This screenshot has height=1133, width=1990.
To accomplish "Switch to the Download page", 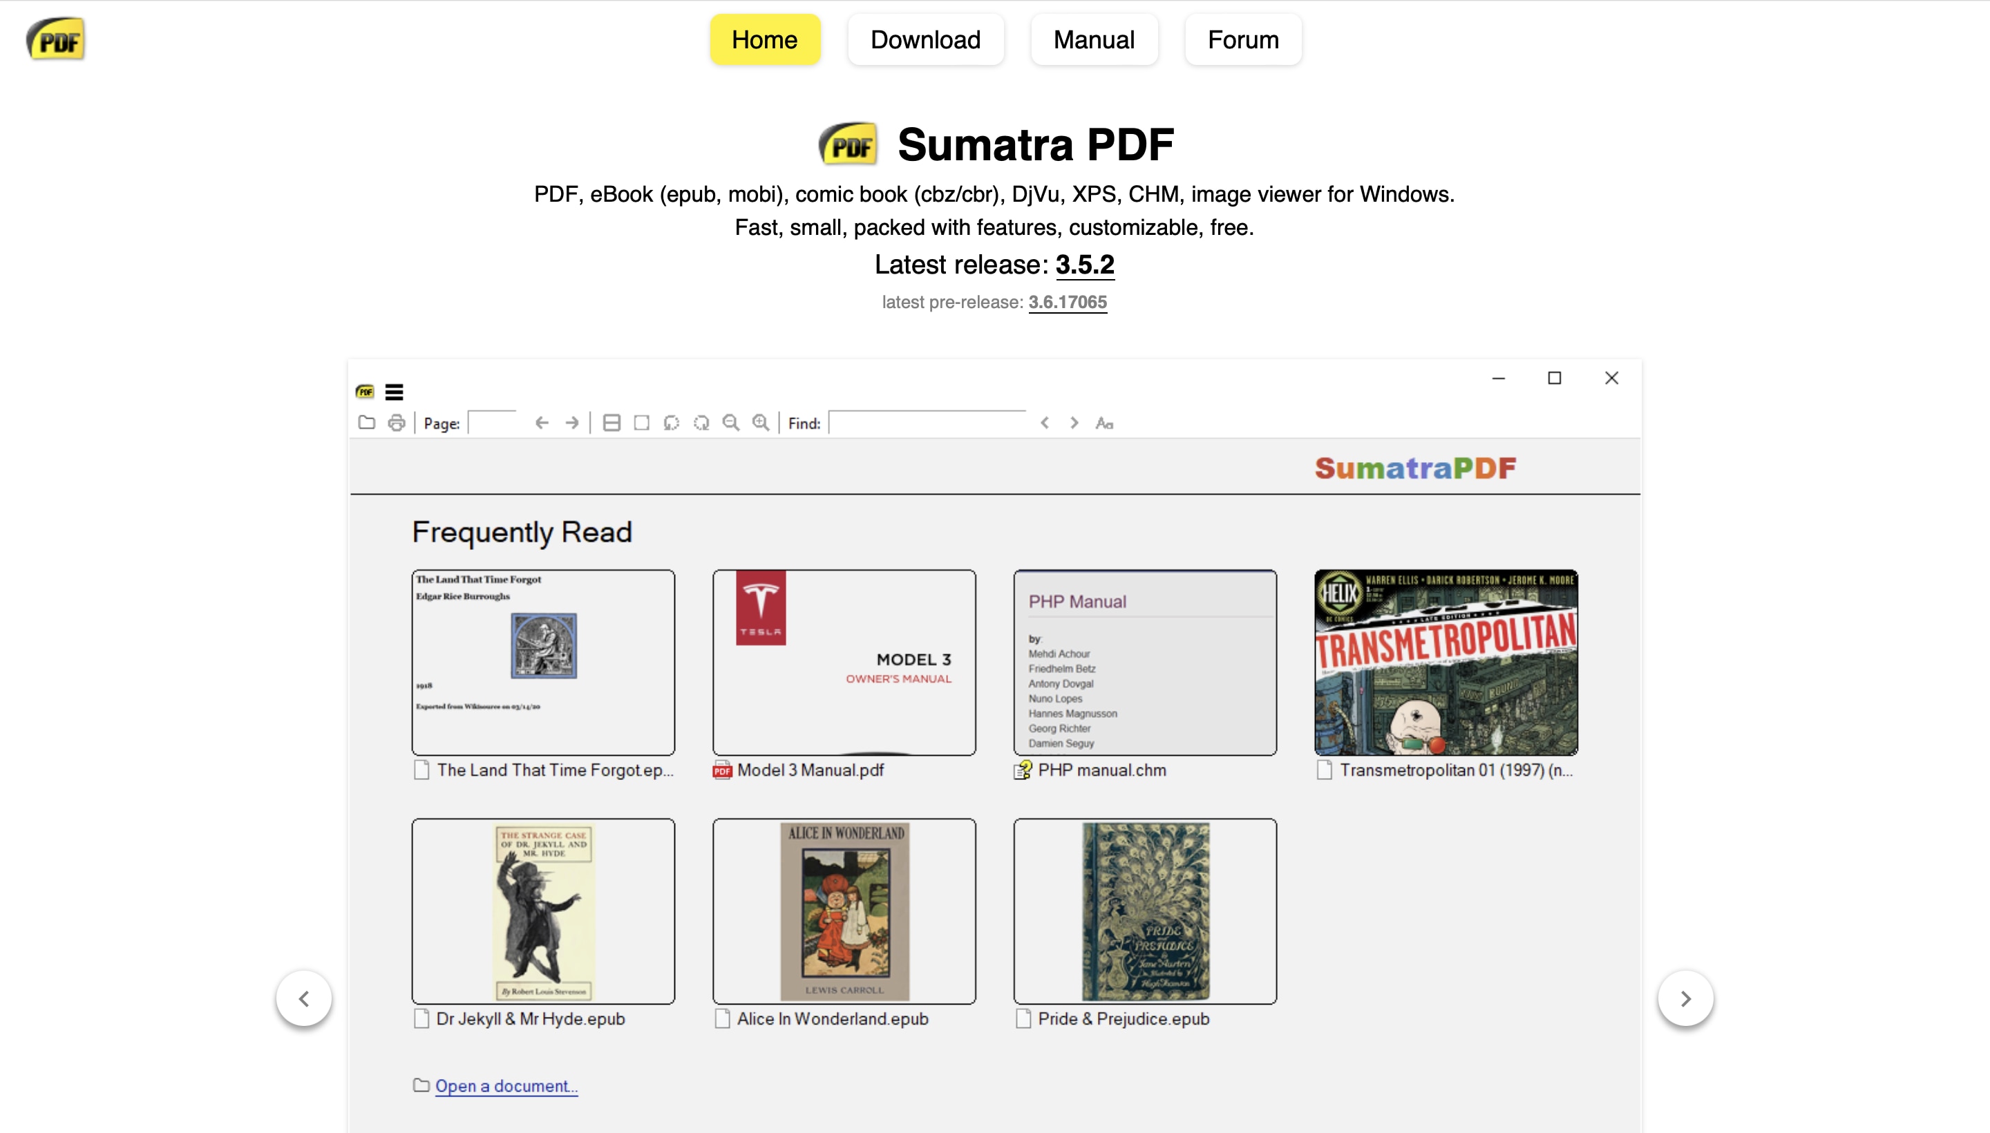I will [x=925, y=39].
